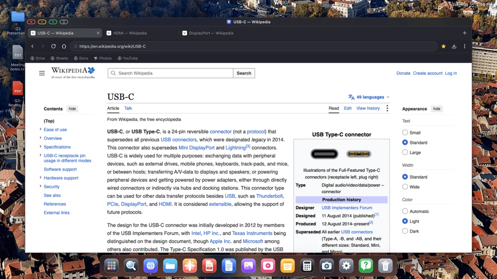Open the magnifier search app in dock
This screenshot has width=497, height=279.
[131, 266]
